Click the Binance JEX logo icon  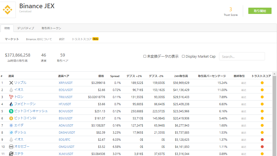(x=8, y=10)
